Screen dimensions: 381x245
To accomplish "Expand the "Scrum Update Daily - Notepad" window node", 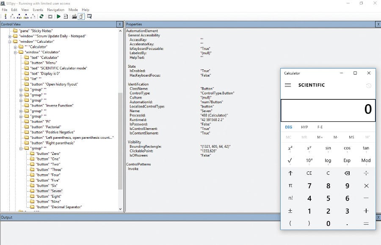I will point(10,36).
